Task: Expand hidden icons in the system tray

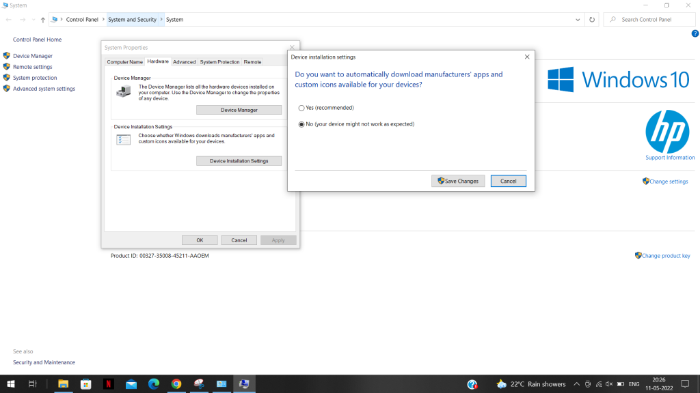Action: coord(576,383)
